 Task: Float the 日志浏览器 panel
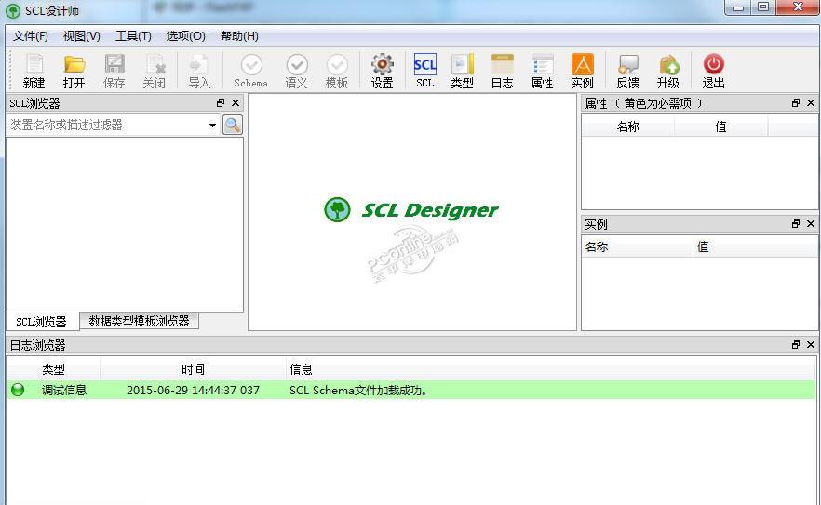796,345
